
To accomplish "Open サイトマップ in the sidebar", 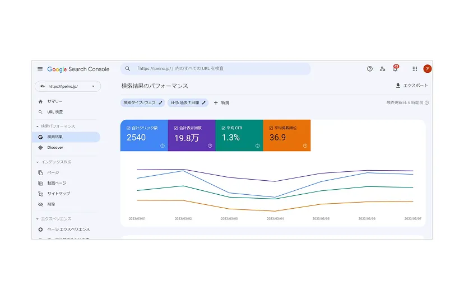I will coord(58,194).
